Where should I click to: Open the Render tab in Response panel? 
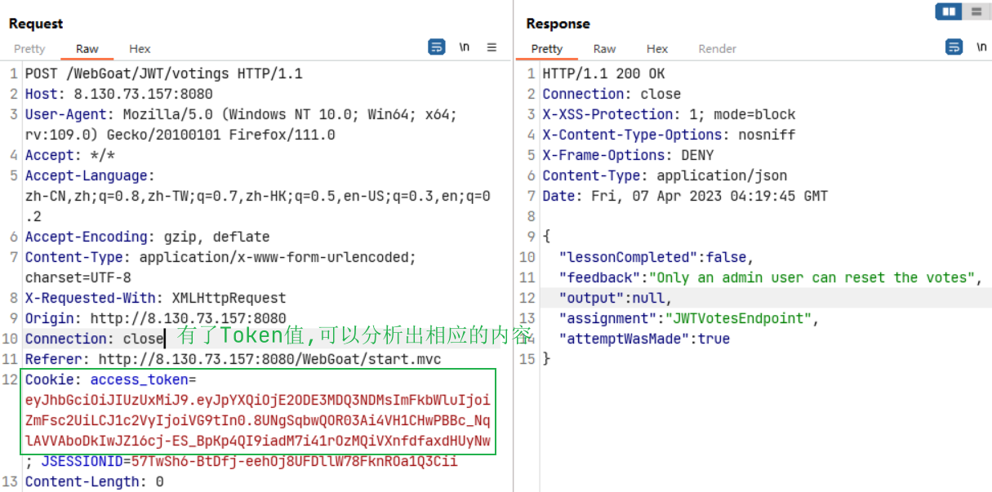[717, 49]
